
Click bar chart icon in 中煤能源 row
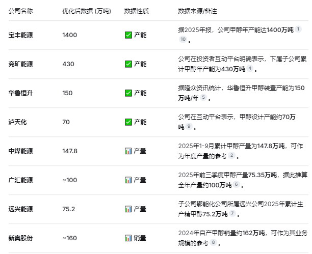(128, 151)
